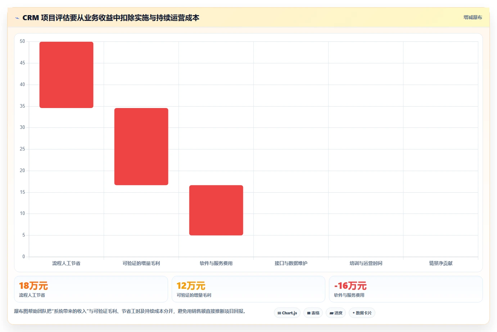Click the 接口与数据维护 x-axis label

click(x=291, y=263)
